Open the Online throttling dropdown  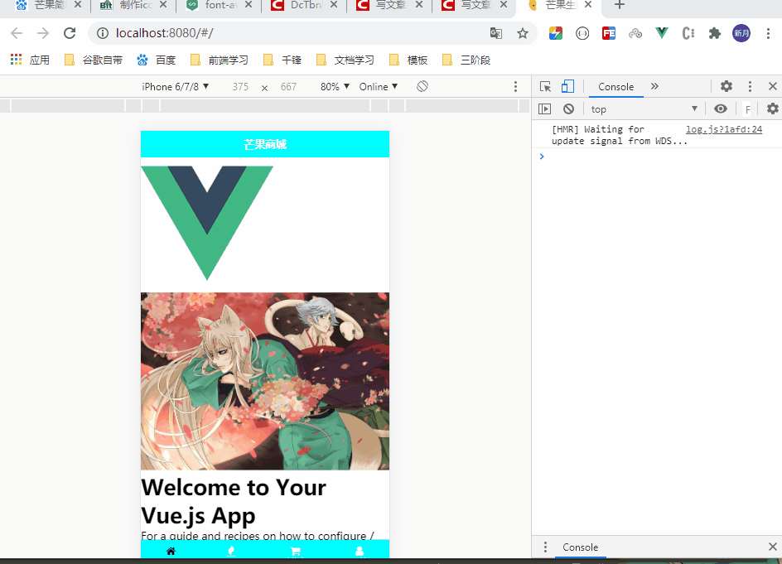coord(379,87)
